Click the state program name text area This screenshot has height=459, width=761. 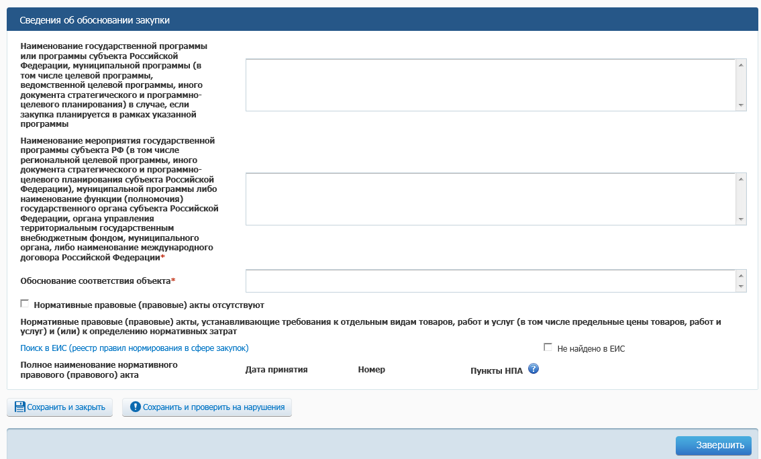[491, 85]
